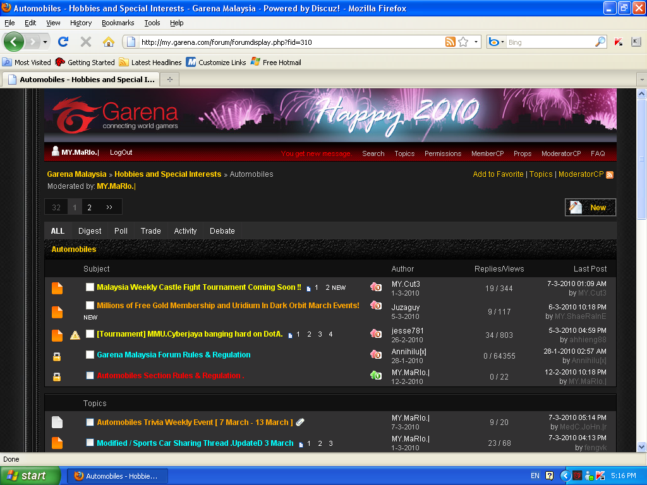Viewport: 647px width, 485px height.
Task: Open the Free Hotmail bookmark
Action: 276,63
